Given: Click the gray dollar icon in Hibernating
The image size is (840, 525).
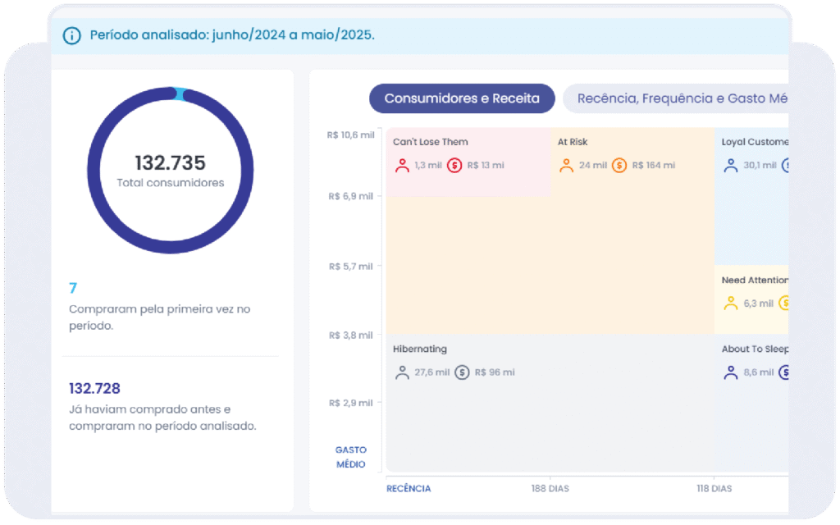Looking at the screenshot, I should [x=462, y=372].
